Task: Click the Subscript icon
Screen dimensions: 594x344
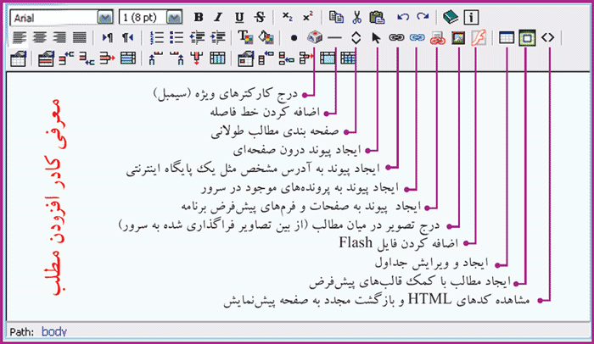Action: (x=287, y=16)
